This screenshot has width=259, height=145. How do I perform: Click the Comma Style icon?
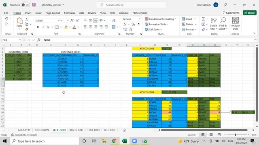[x=138, y=24]
